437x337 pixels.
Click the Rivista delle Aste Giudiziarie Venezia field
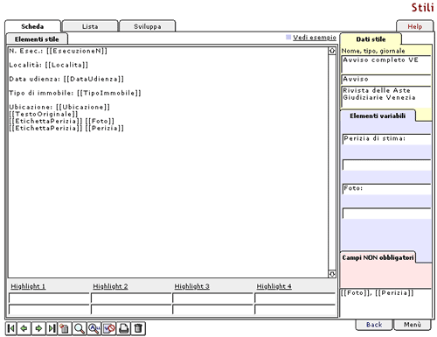(x=386, y=96)
